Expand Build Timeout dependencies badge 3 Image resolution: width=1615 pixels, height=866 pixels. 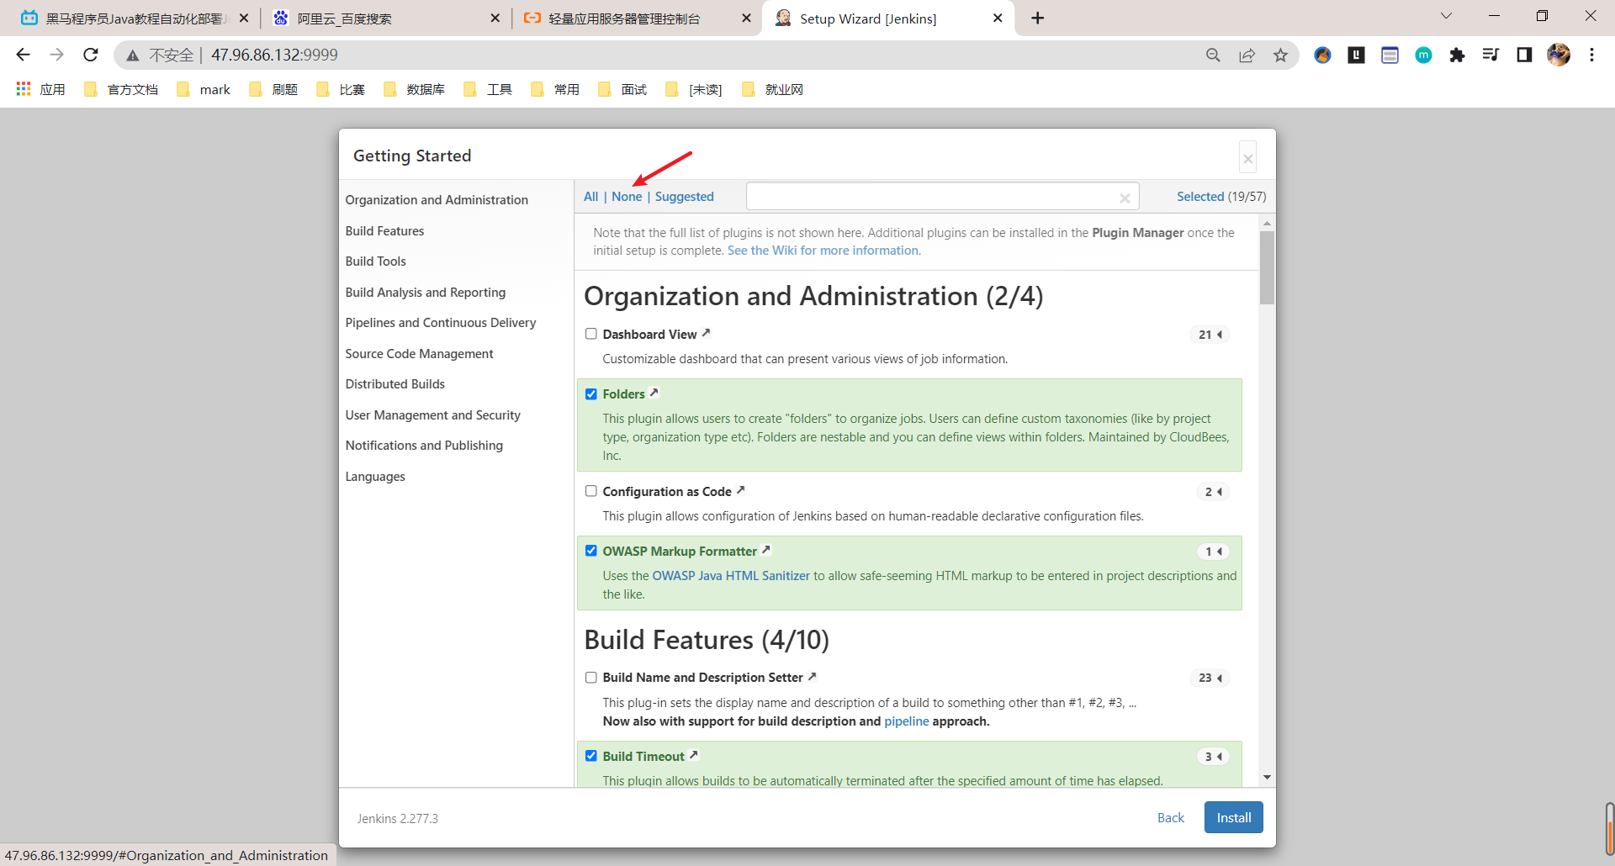[x=1213, y=757]
